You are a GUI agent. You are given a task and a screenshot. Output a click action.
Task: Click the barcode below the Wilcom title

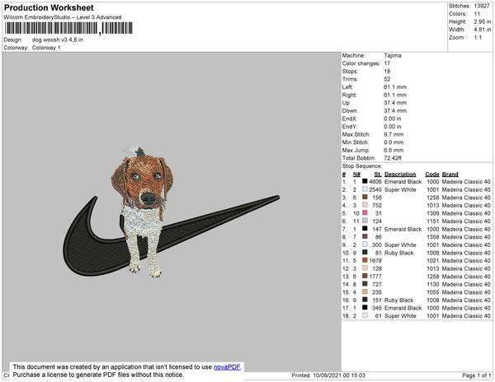tap(68, 28)
